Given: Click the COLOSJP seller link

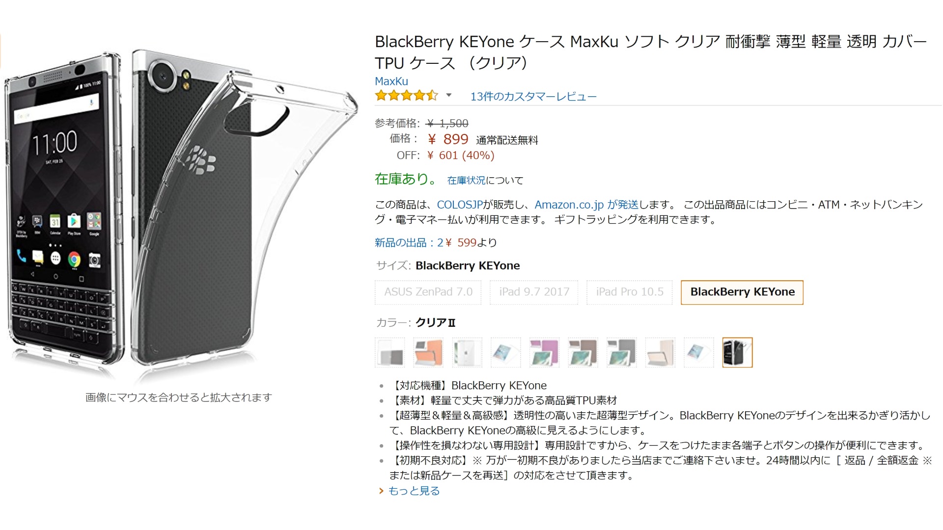Looking at the screenshot, I should click(x=460, y=205).
